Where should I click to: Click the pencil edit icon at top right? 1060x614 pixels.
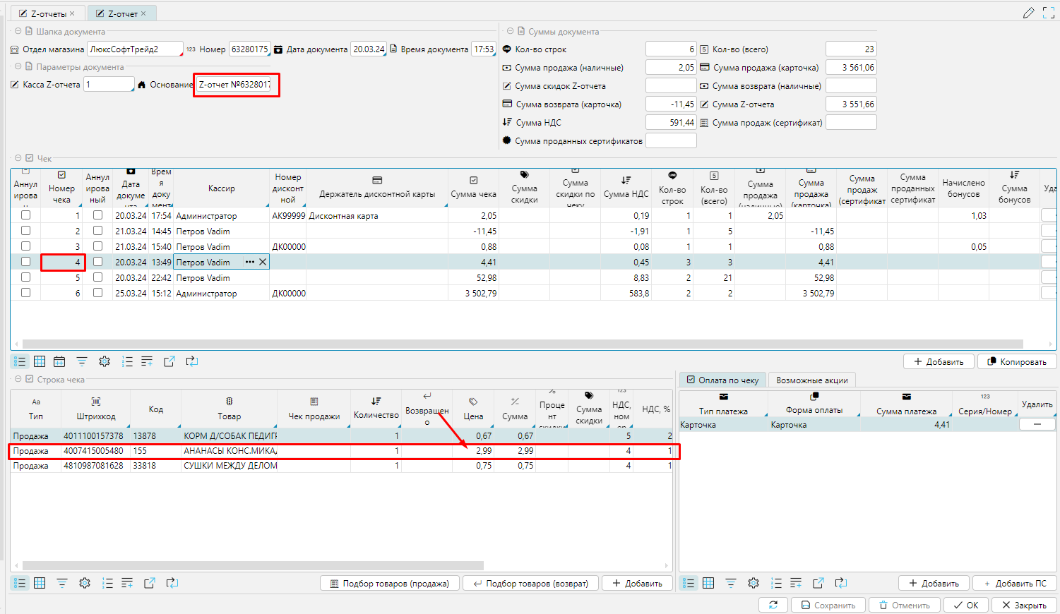point(1028,13)
